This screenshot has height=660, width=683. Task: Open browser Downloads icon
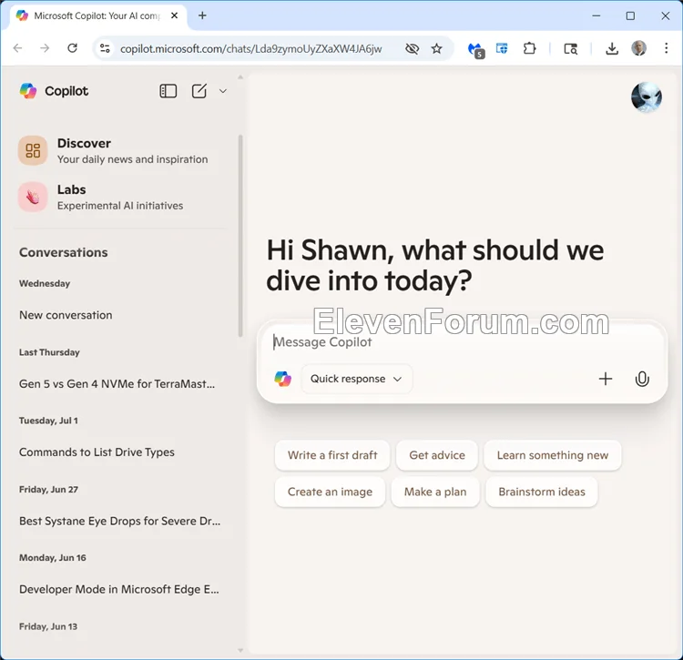click(x=612, y=49)
